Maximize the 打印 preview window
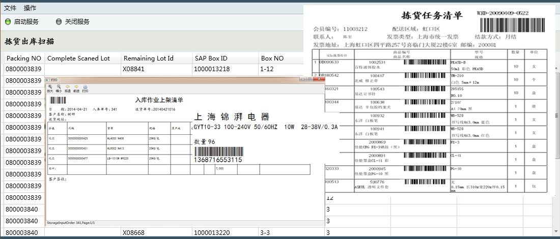This screenshot has height=239, width=560. (x=310, y=79)
